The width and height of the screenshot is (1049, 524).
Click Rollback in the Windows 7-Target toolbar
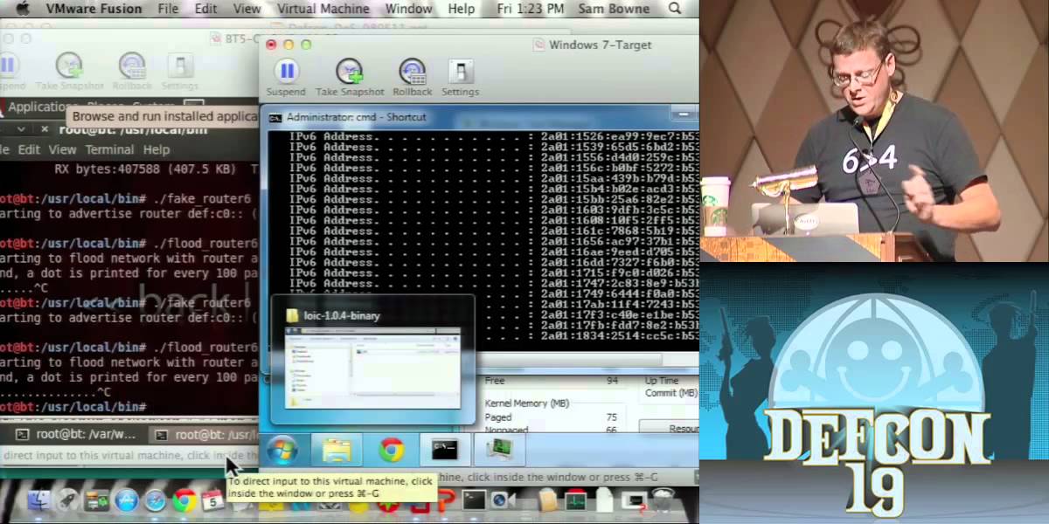tap(412, 77)
